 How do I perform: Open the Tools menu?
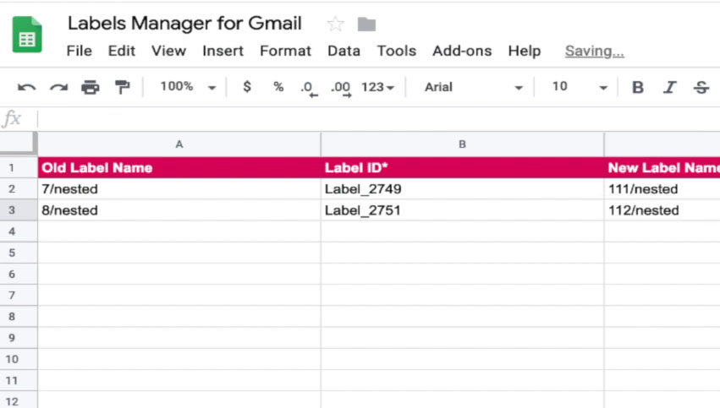coord(396,51)
